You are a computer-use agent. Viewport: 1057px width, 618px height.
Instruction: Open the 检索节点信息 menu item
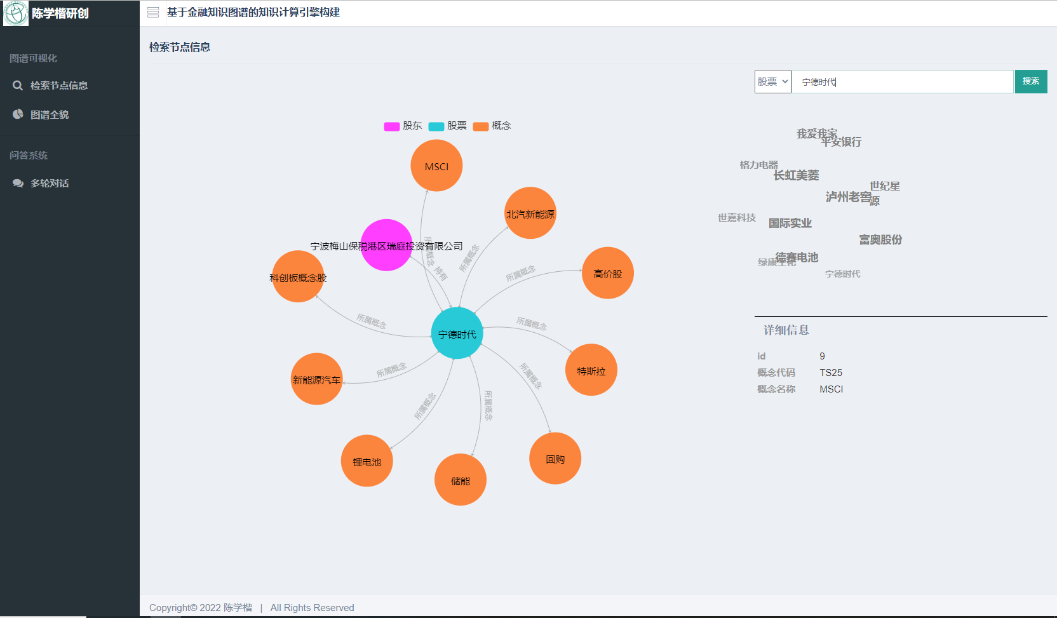59,85
